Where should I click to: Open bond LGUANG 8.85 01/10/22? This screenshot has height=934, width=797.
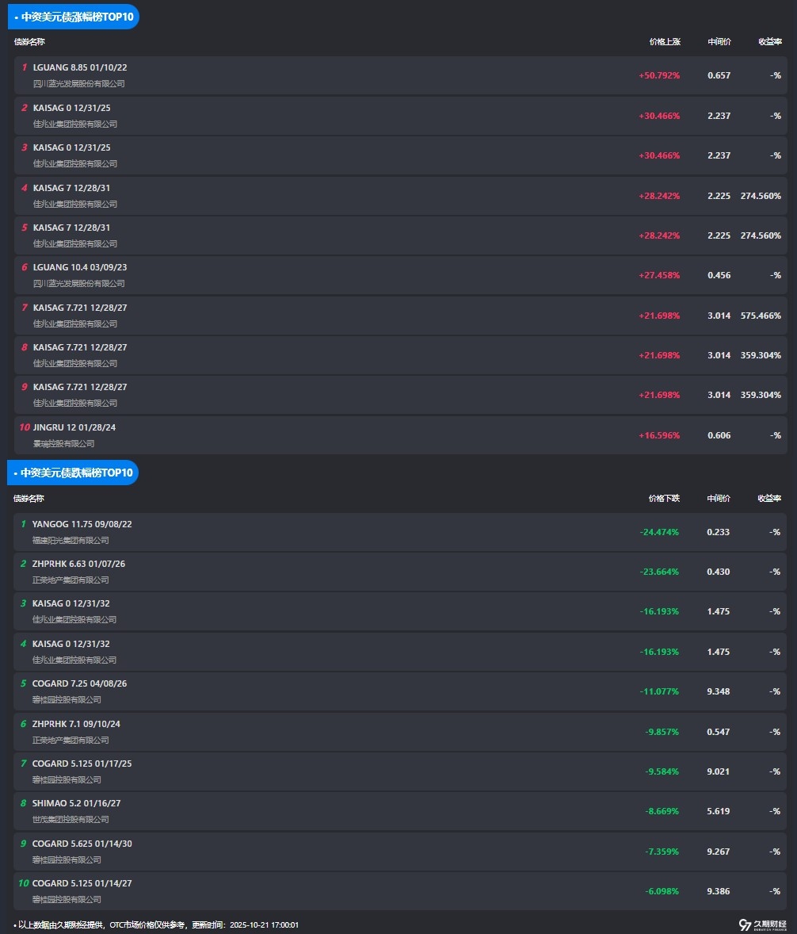click(80, 67)
